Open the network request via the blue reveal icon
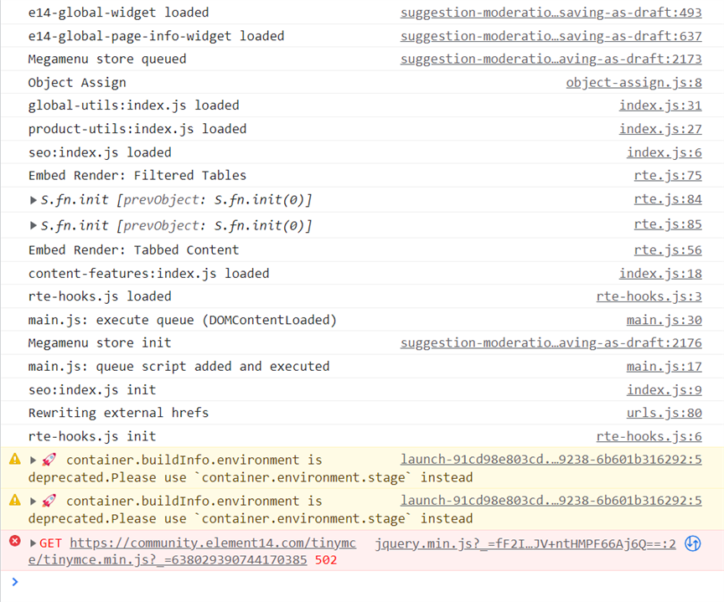The width and height of the screenshot is (724, 602). (x=692, y=543)
